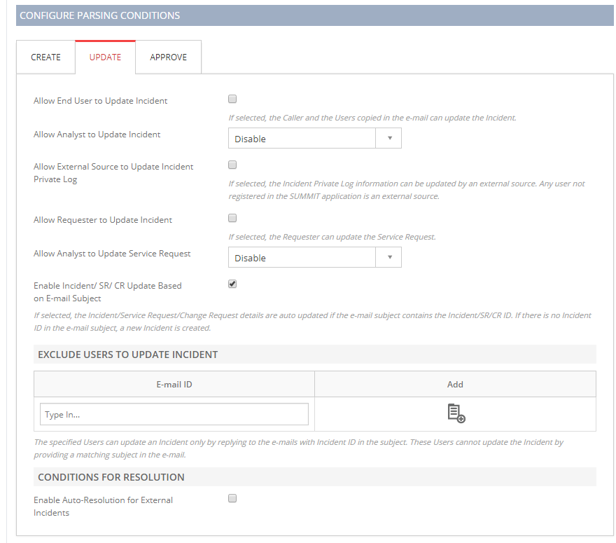The width and height of the screenshot is (616, 543).
Task: Switch to the CREATE tab
Action: pyautogui.click(x=45, y=57)
